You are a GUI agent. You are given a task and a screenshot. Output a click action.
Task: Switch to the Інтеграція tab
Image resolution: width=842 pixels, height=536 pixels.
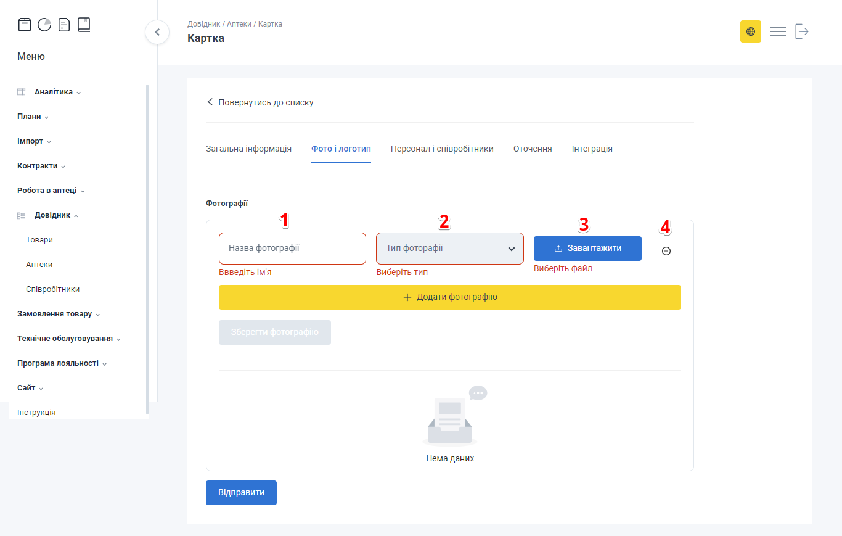coord(592,149)
